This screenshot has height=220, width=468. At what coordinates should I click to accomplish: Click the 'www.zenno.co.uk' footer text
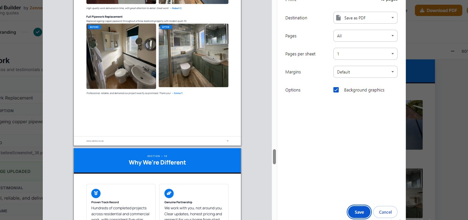[x=95, y=141]
